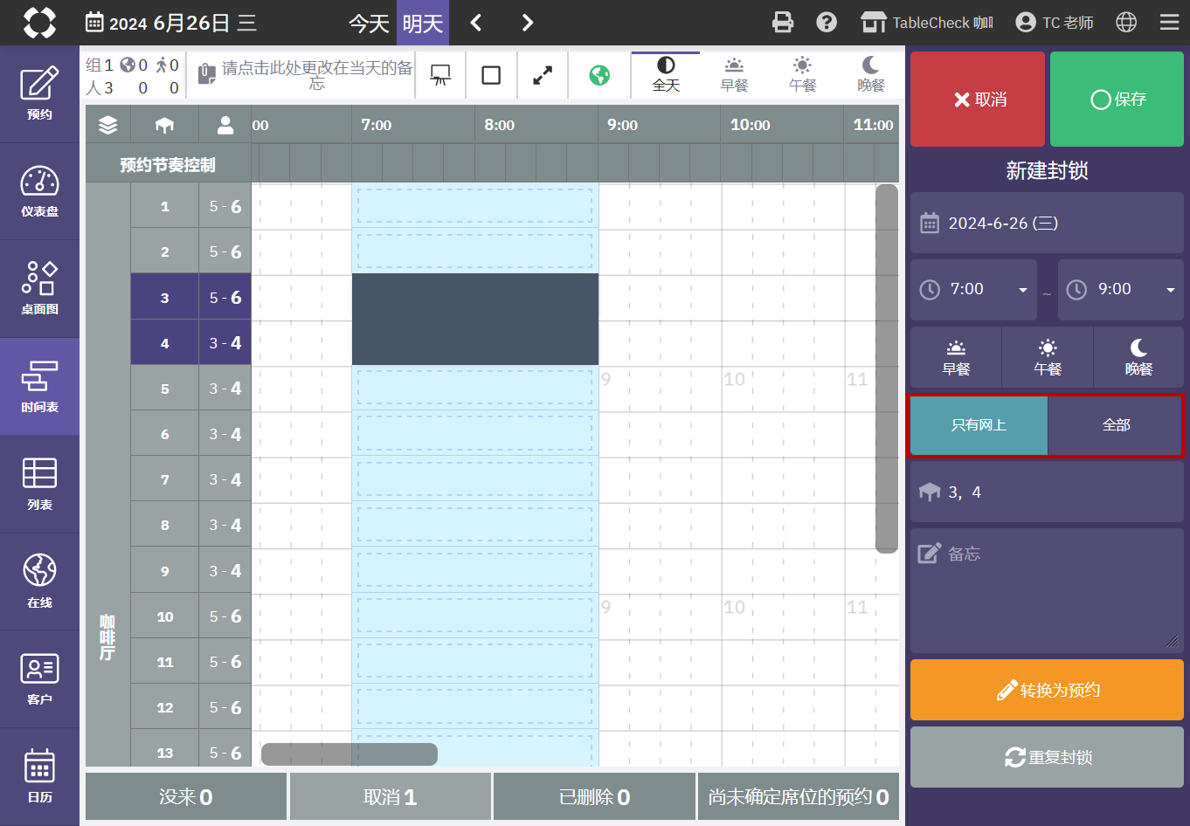The height and width of the screenshot is (826, 1190).
Task: Switch to the 晚餐 dinner tab
Action: click(x=870, y=75)
